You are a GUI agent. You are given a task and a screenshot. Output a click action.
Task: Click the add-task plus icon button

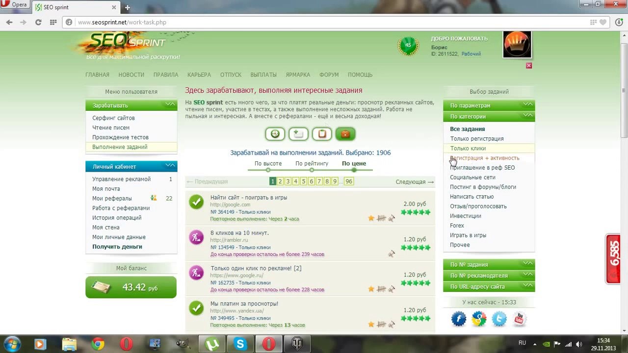click(x=298, y=134)
